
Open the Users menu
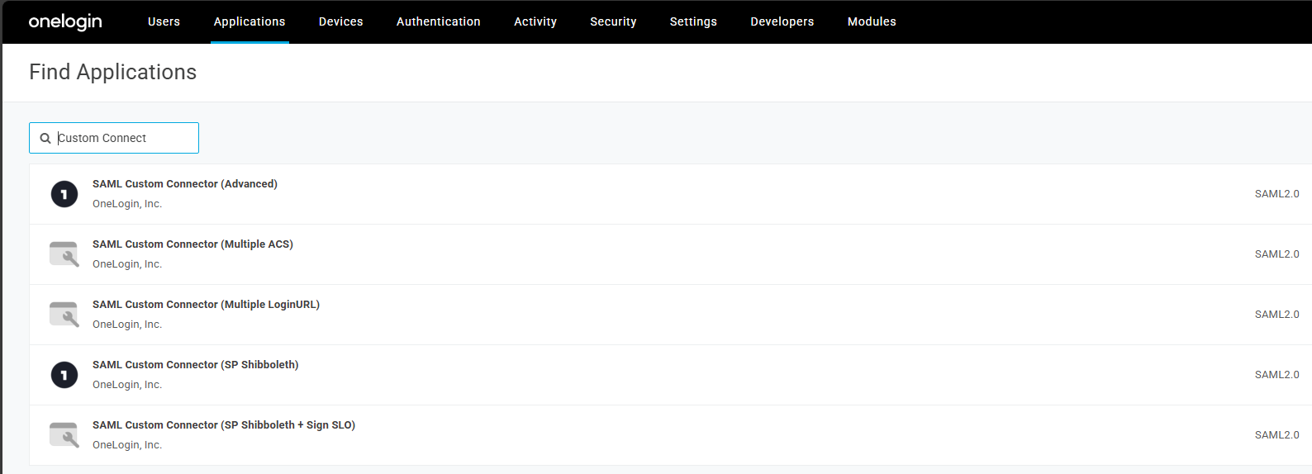point(164,21)
